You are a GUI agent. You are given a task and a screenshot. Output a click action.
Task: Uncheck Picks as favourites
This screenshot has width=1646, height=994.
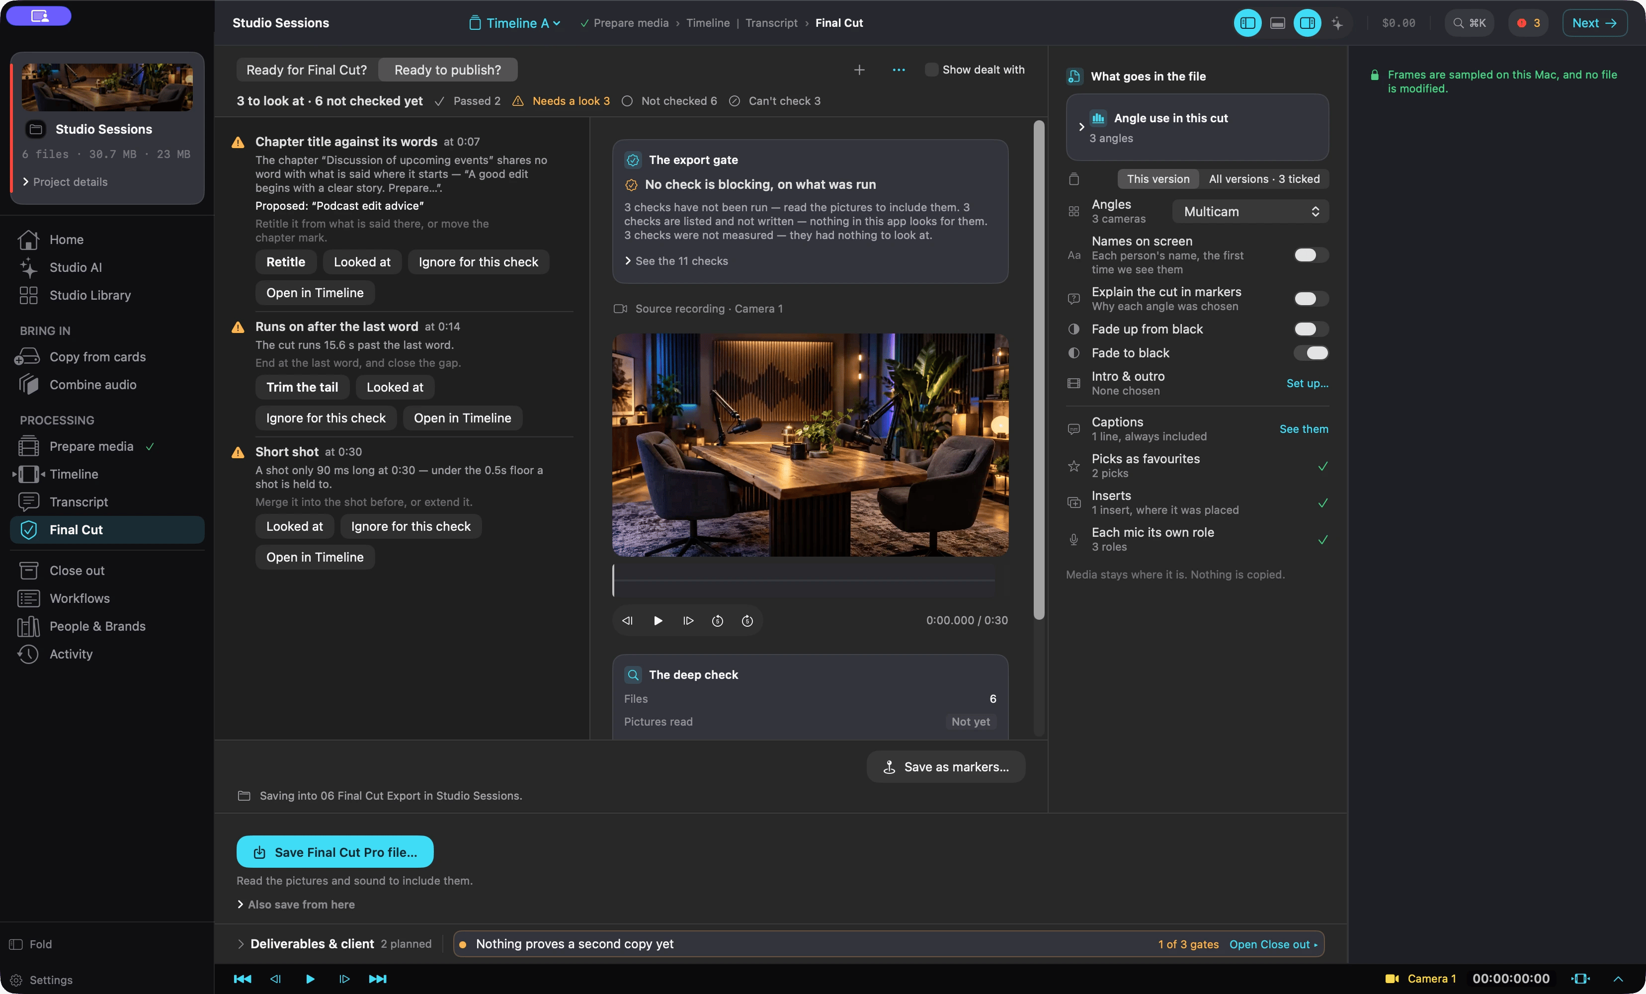coord(1322,466)
